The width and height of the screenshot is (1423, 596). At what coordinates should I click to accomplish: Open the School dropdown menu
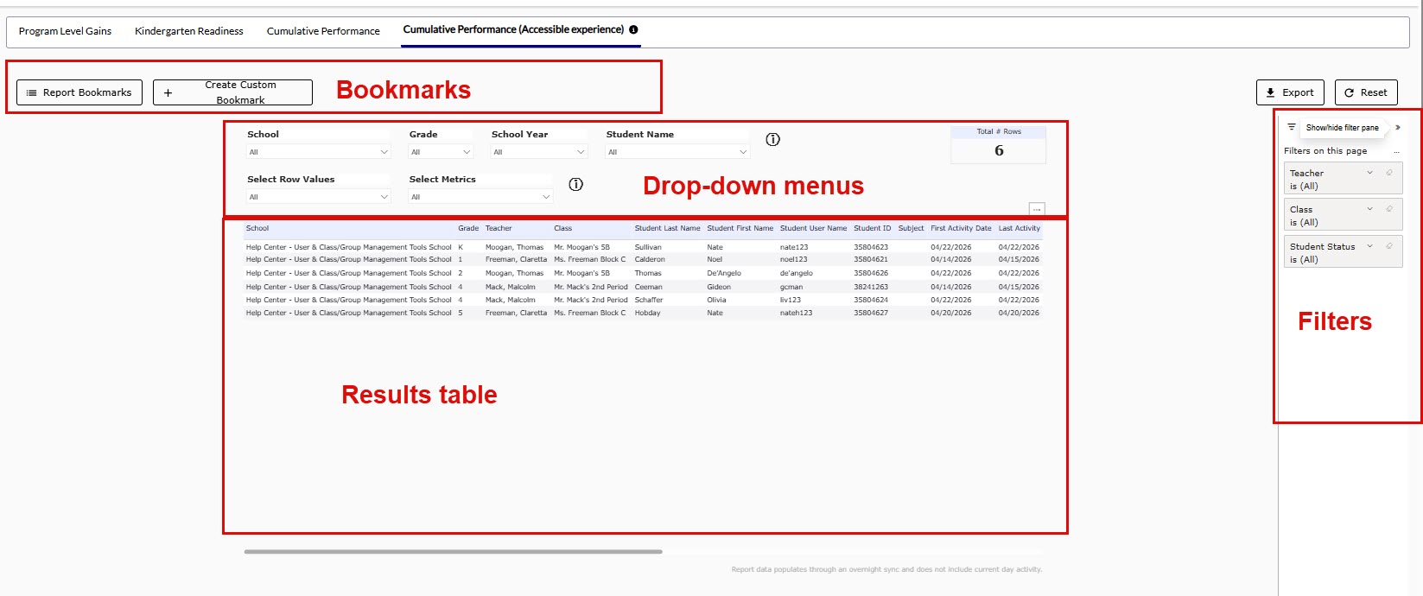(x=318, y=152)
